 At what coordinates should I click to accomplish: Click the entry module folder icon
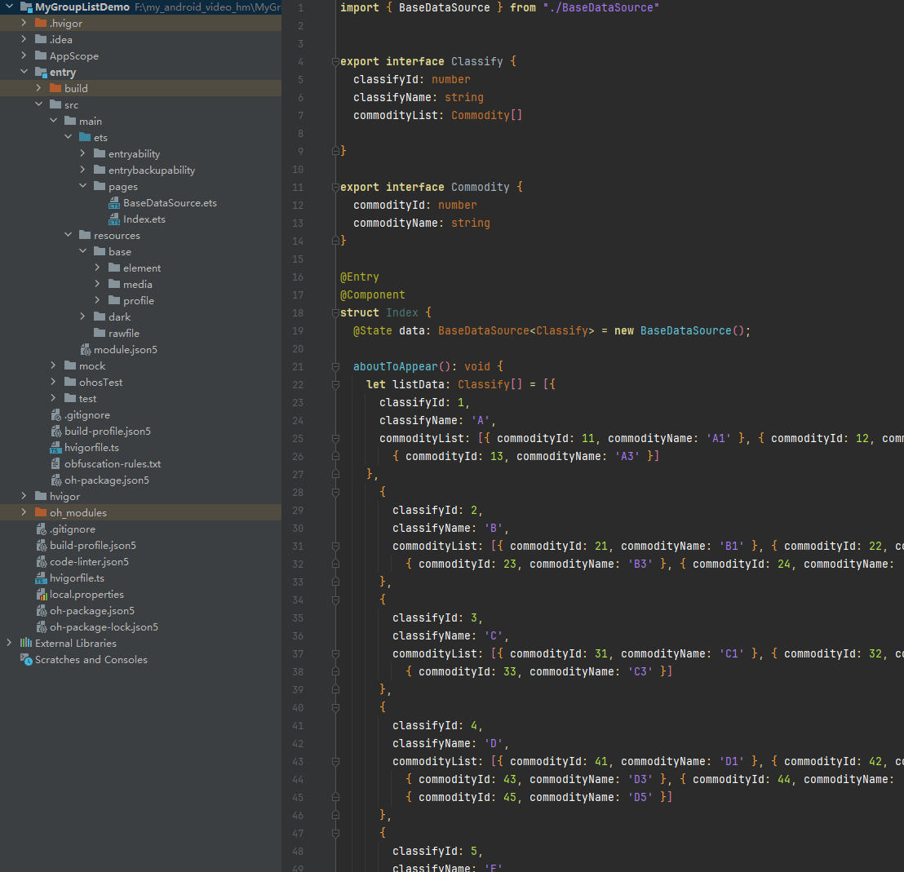point(41,72)
